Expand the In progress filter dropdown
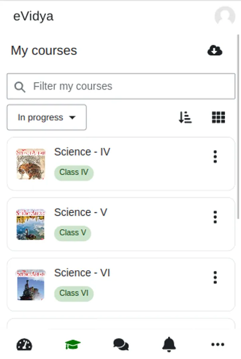The height and width of the screenshot is (359, 241). (x=47, y=117)
